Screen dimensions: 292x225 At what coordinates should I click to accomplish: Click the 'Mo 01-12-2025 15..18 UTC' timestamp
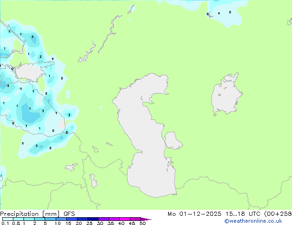coord(214,214)
